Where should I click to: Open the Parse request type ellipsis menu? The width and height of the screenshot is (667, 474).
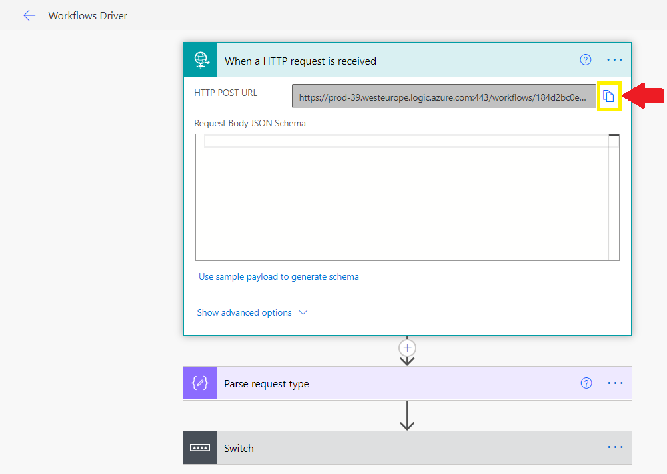615,383
